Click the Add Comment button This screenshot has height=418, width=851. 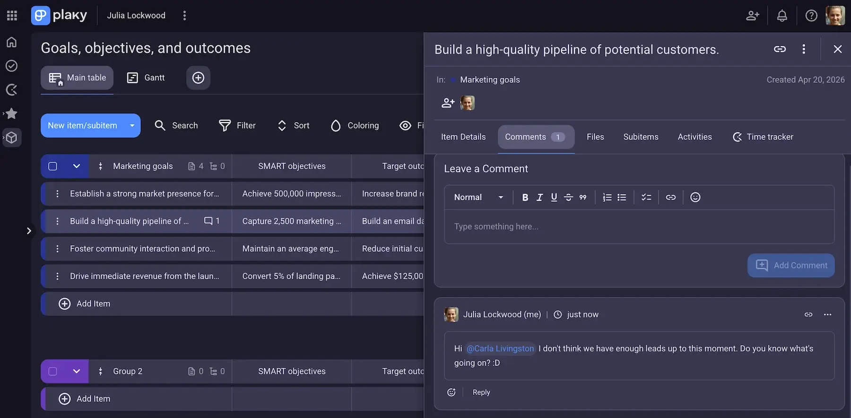click(790, 265)
